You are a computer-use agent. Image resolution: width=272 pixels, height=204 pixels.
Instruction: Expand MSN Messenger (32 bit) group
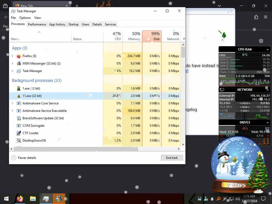point(12,63)
